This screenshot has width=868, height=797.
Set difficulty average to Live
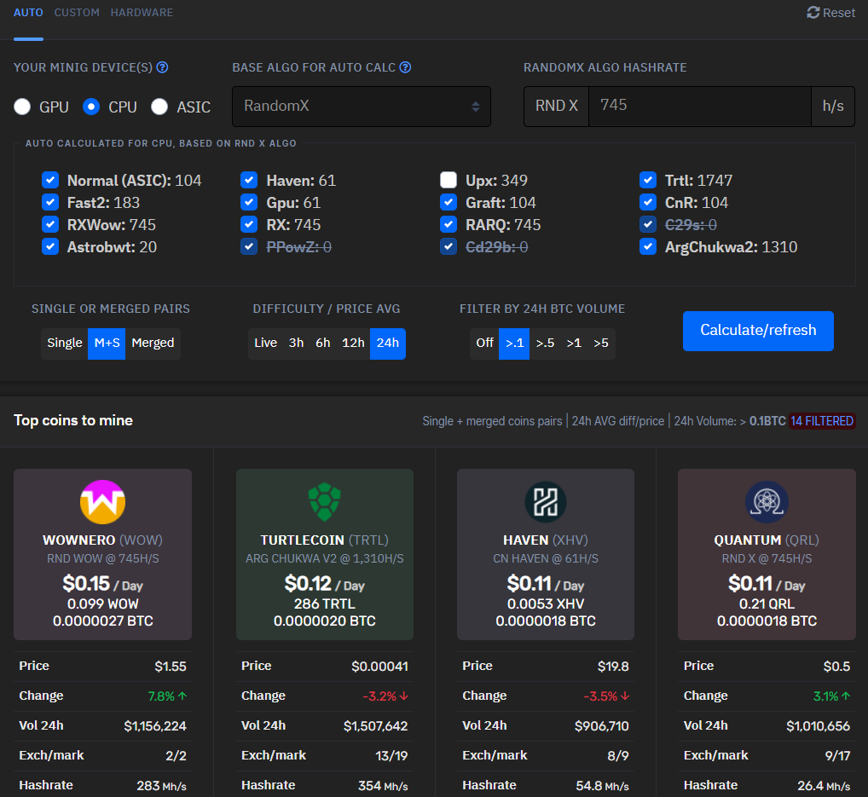265,344
